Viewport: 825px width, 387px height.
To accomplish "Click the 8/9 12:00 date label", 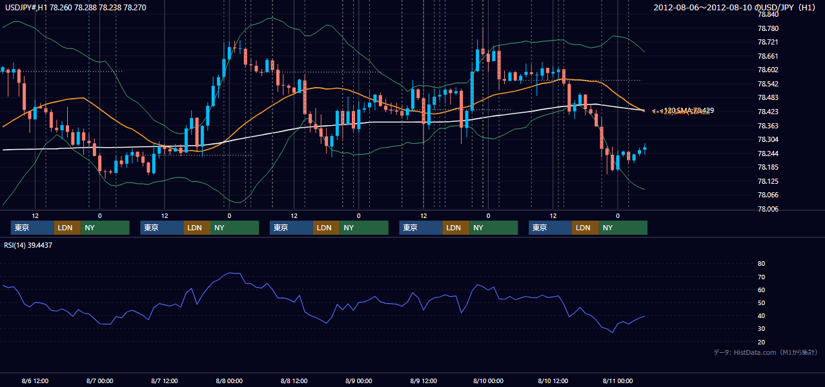I will point(423,381).
